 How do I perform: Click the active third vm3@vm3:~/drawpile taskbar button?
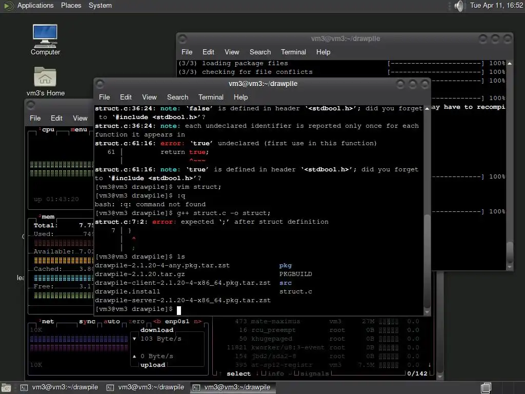pyautogui.click(x=232, y=387)
